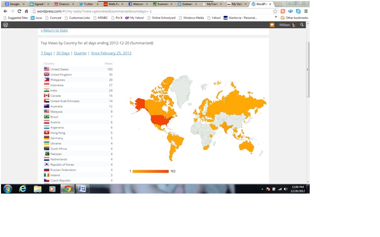Bookmark this page with the star icon
Image resolution: width=380 pixels, height=237 pixels.
(275, 11)
